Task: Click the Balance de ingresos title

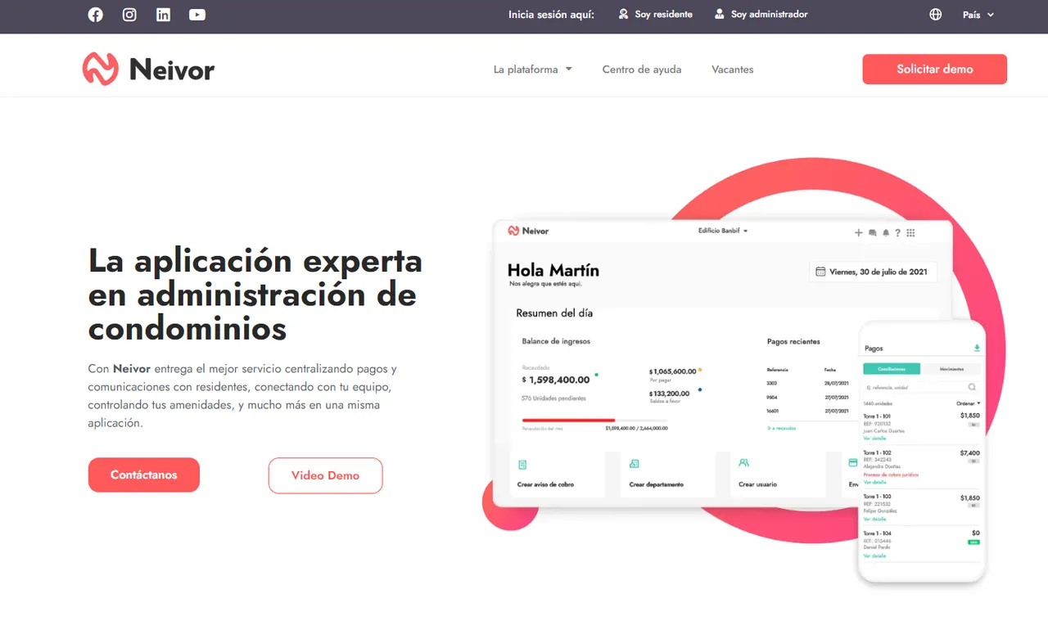Action: coord(556,341)
